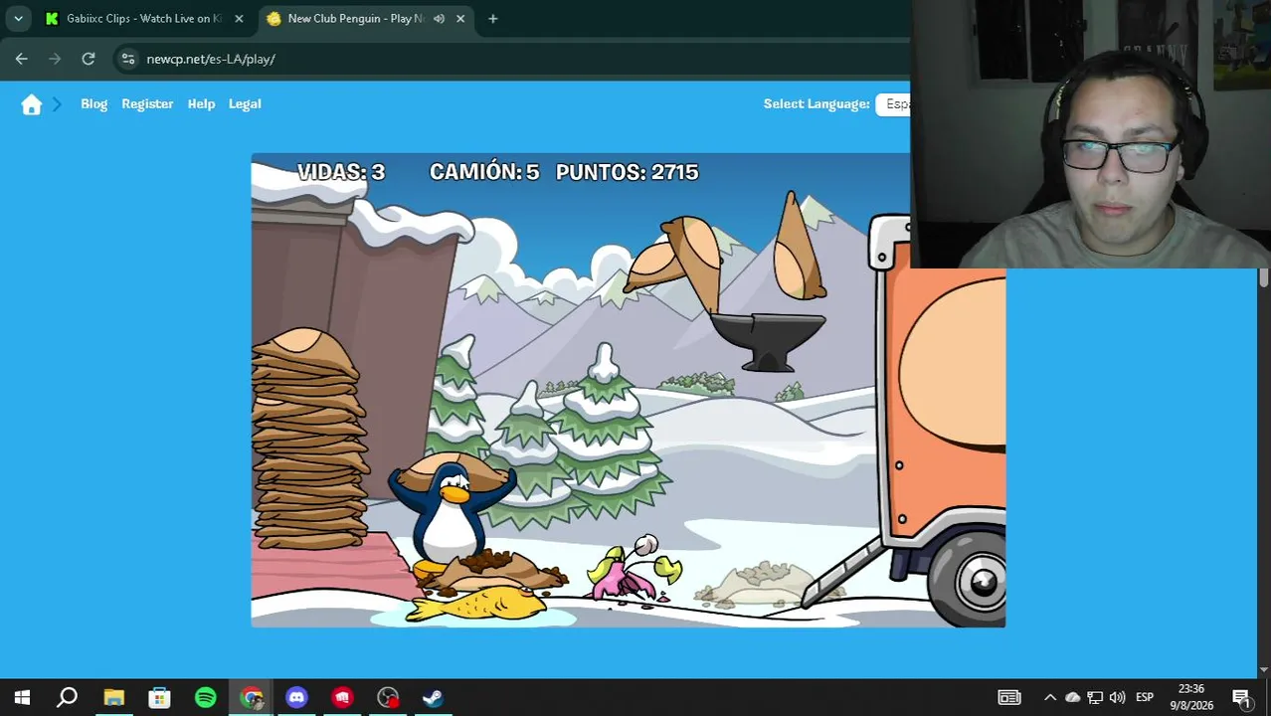
Task: Switch to the Gabiixc Clips tab
Action: [x=143, y=18]
